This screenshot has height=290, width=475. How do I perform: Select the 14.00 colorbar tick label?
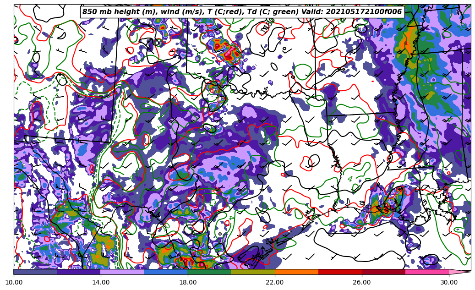pos(101,282)
